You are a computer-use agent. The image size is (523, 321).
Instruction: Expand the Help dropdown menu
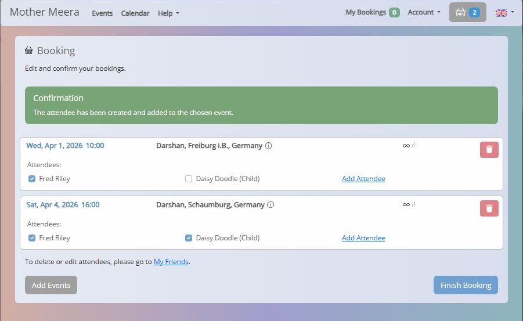coord(168,13)
